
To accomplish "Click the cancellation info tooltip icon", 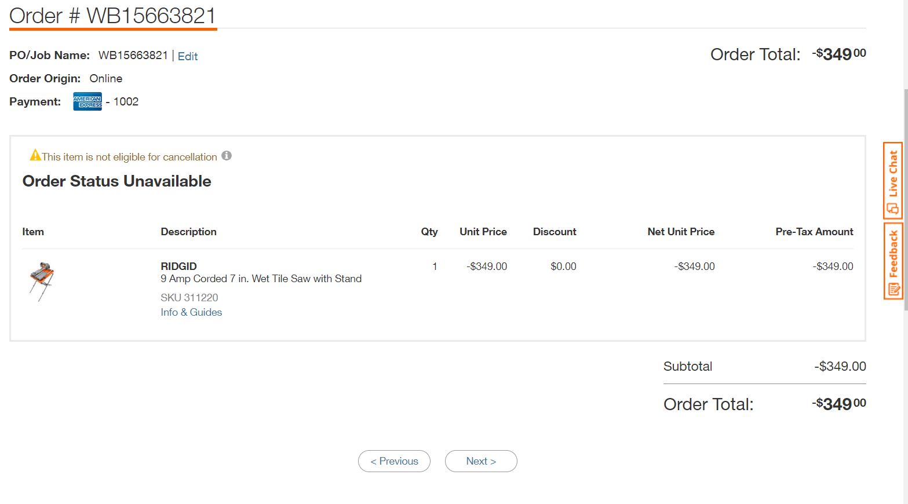I will coord(227,156).
